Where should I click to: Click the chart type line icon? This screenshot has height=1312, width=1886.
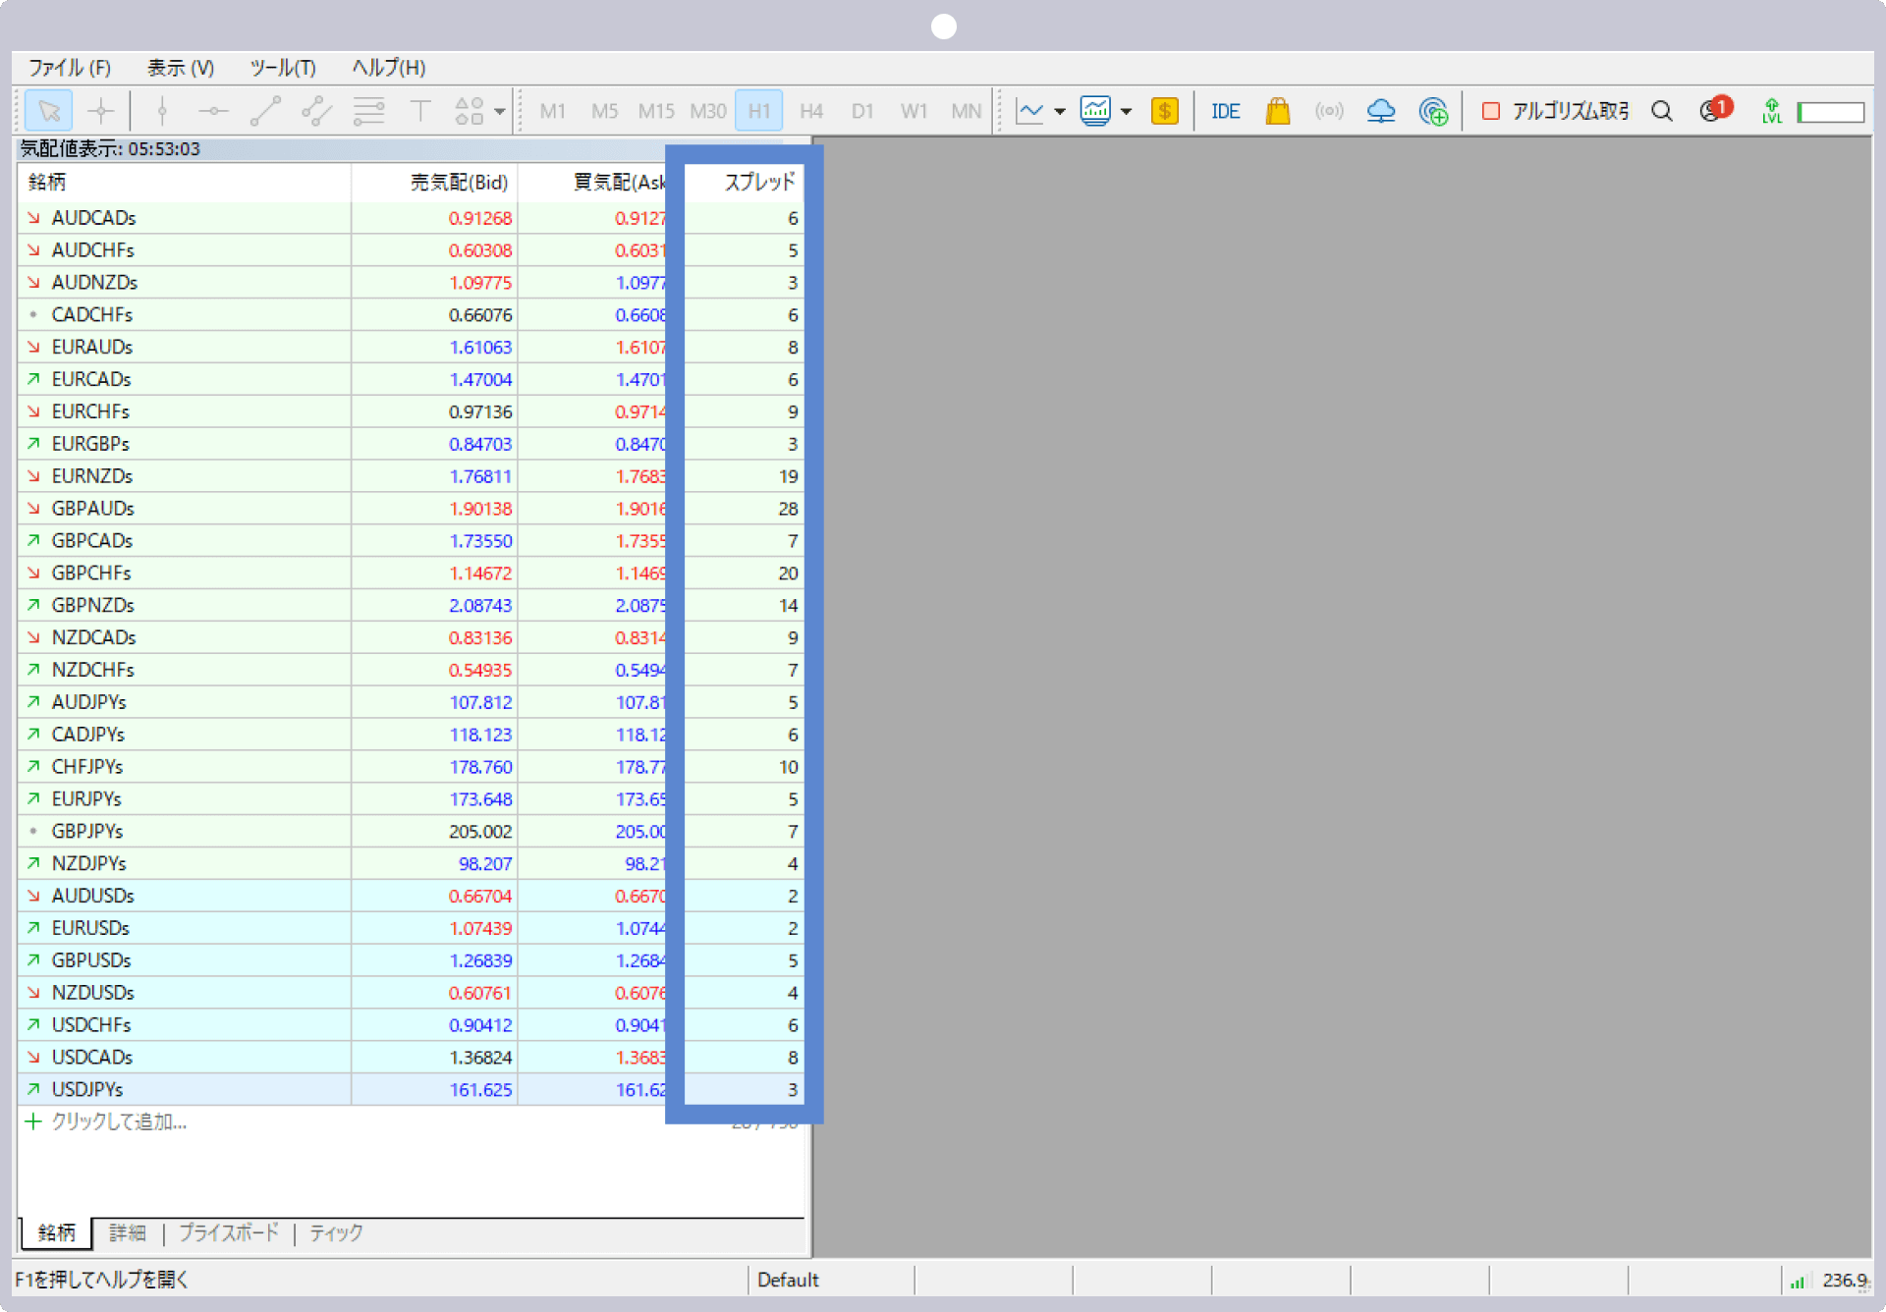pos(1030,111)
